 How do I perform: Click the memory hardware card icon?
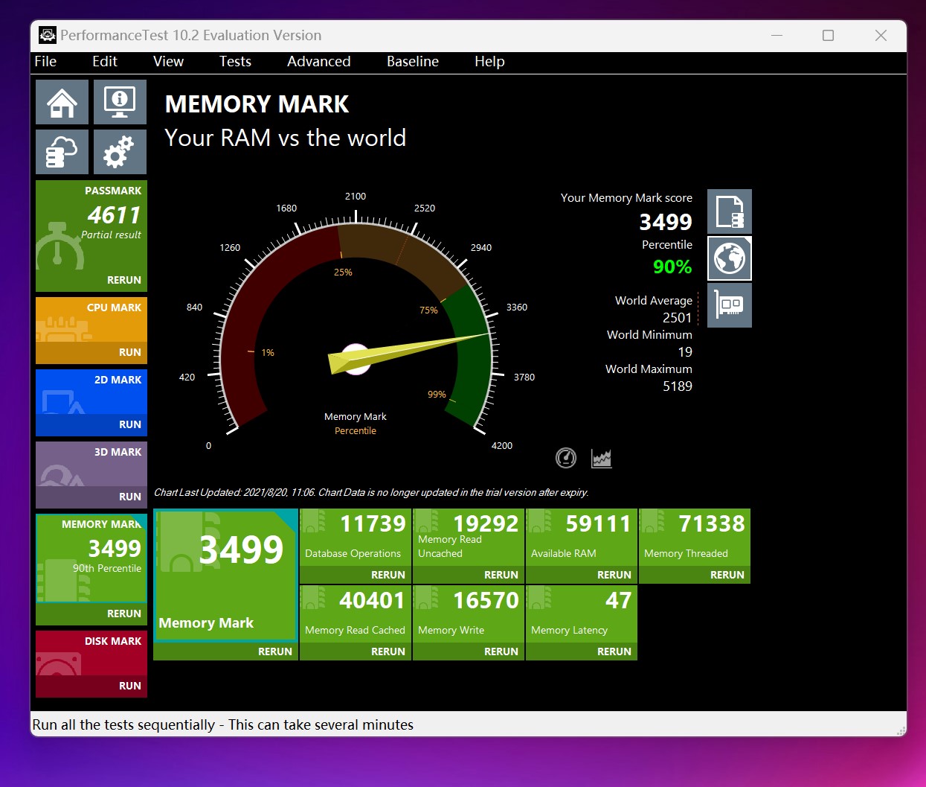pos(729,305)
